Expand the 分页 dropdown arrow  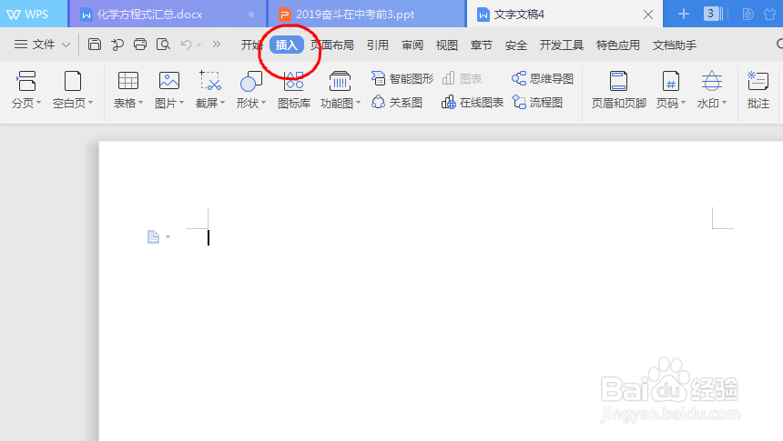[39, 103]
